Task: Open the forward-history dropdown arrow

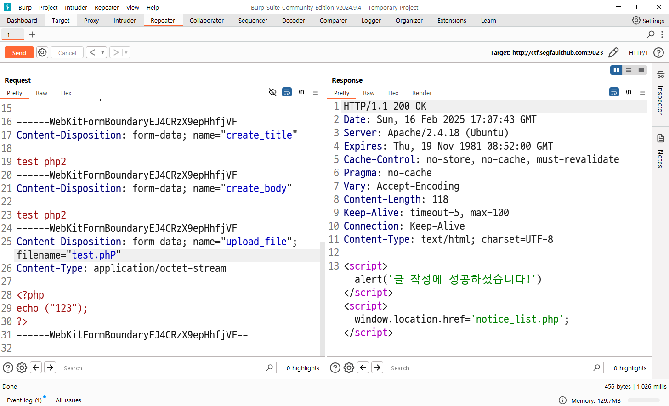Action: click(x=126, y=52)
